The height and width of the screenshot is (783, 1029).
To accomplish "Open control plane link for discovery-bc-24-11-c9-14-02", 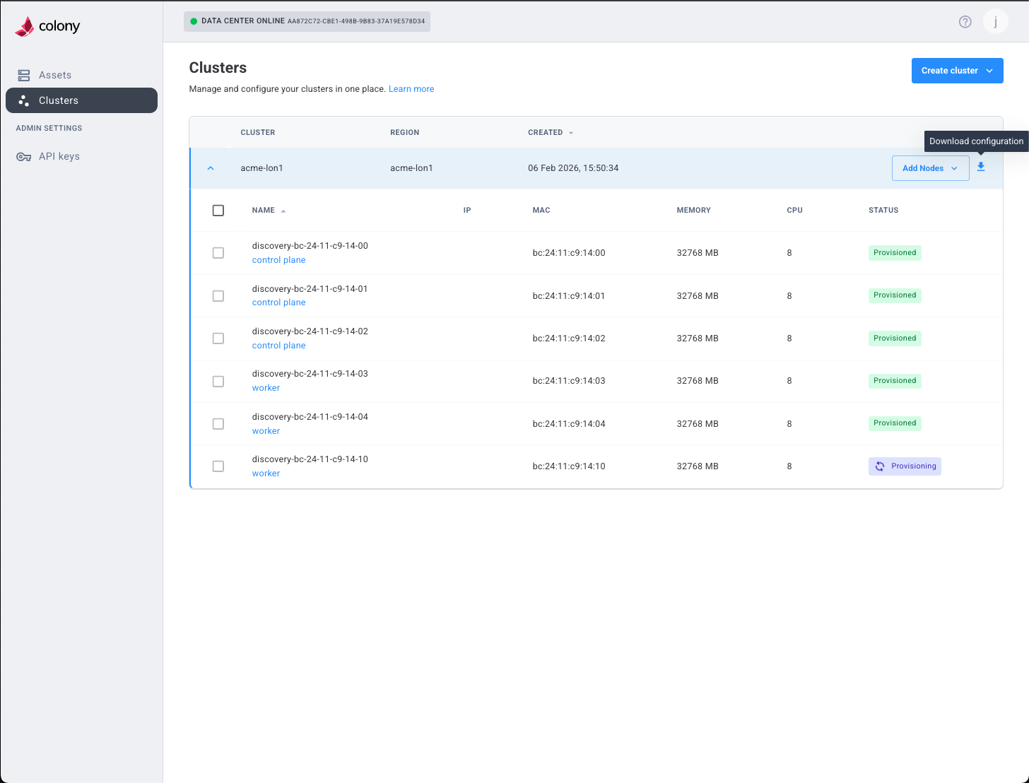I will (278, 345).
